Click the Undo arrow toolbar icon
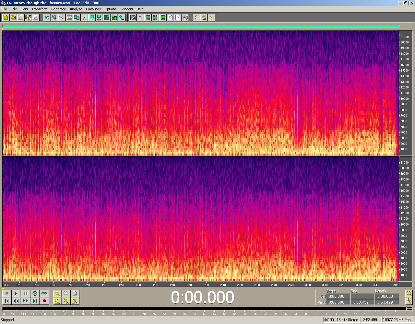The height and width of the screenshot is (324, 415). [x=47, y=17]
